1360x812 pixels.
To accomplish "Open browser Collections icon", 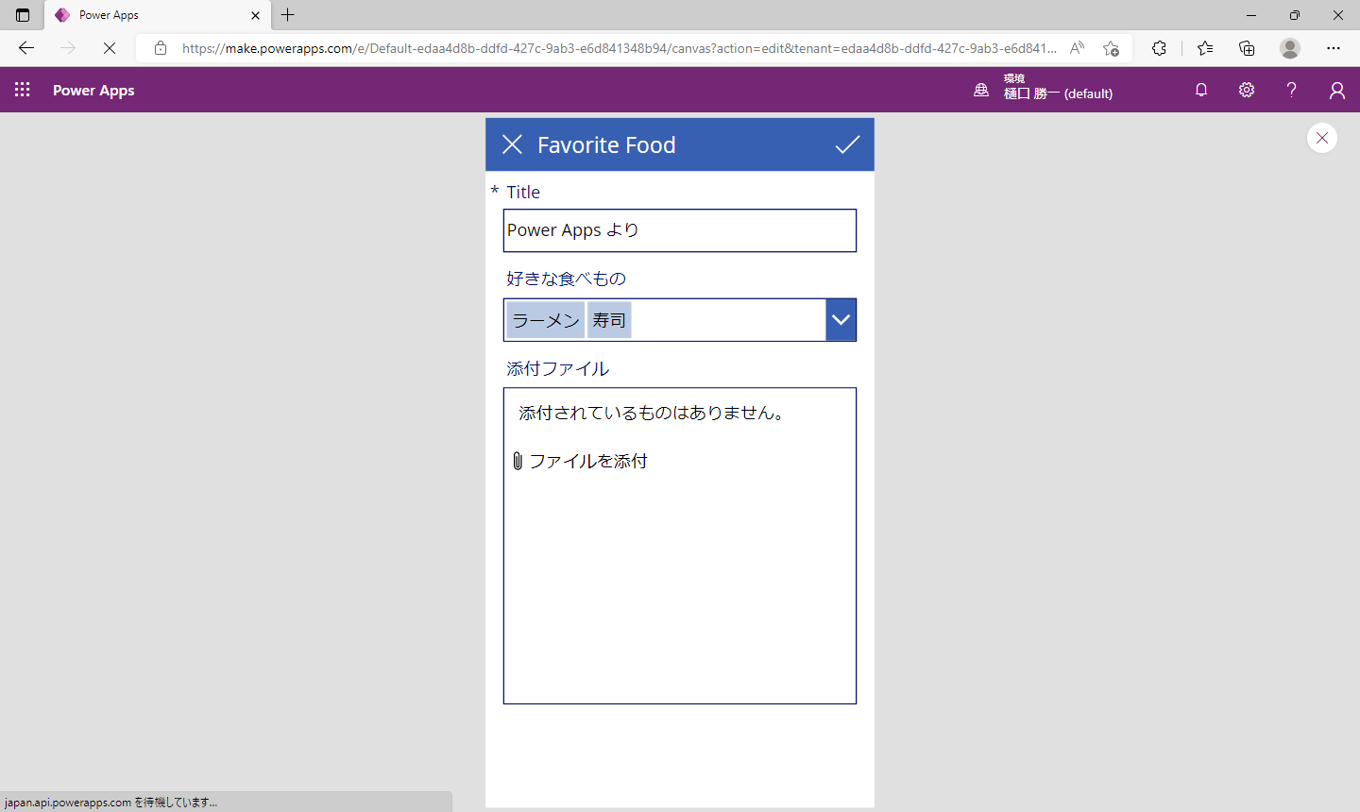I will tap(1247, 47).
